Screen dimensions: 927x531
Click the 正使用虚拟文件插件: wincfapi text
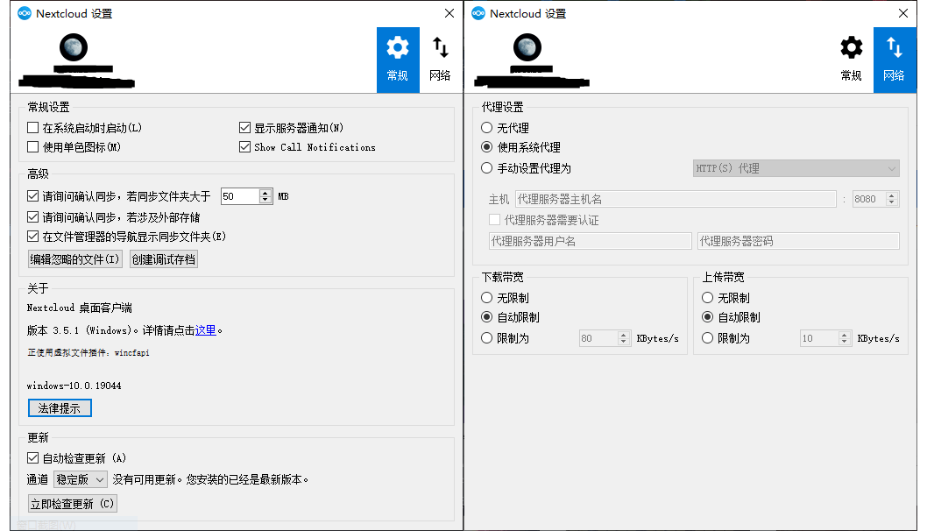[88, 353]
